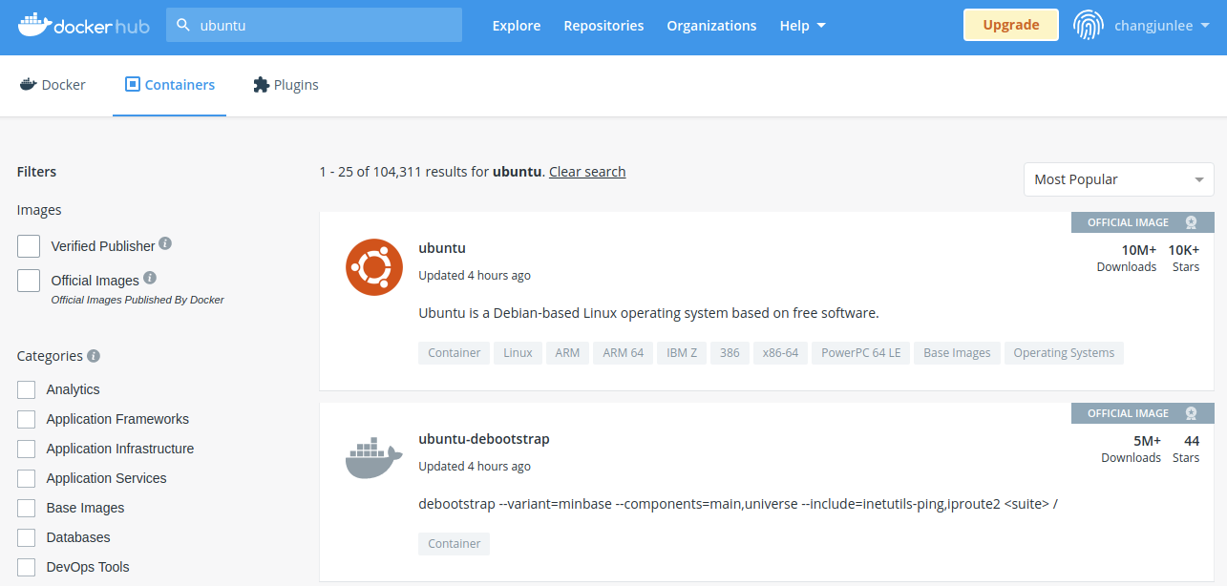Image resolution: width=1227 pixels, height=586 pixels.
Task: Go to Organizations
Action: pyautogui.click(x=711, y=26)
